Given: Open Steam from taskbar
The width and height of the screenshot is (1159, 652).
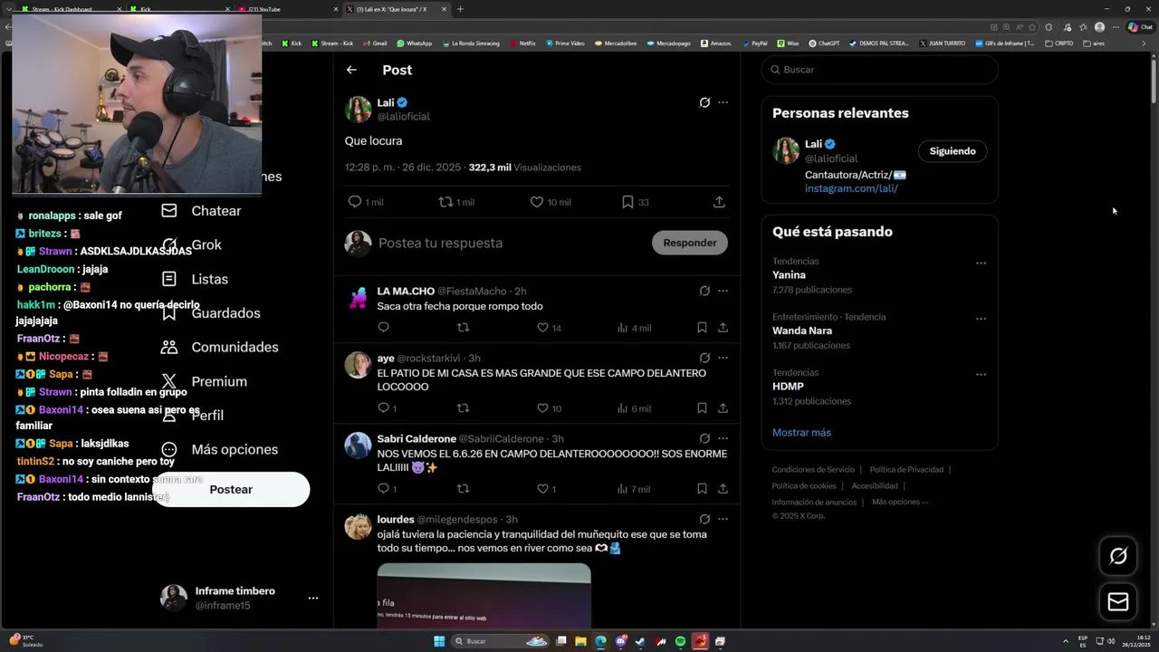Looking at the screenshot, I should [640, 641].
